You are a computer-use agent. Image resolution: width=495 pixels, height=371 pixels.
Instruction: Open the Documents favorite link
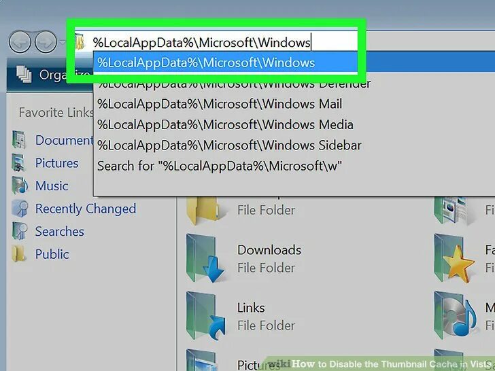click(x=64, y=140)
